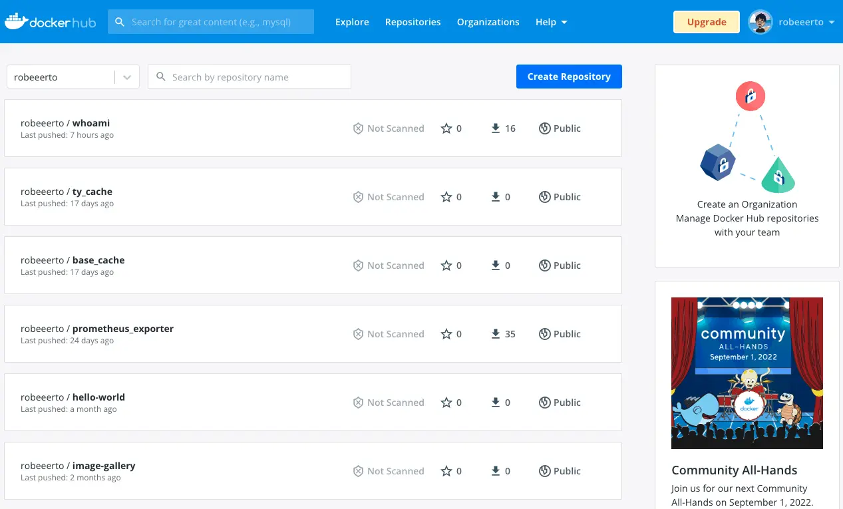Click the star icon for whoami repository
843x509 pixels.
pyautogui.click(x=446, y=128)
